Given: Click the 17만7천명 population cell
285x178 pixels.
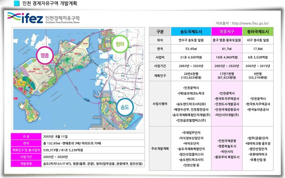Looking at the screenshot, I should coord(227,75).
